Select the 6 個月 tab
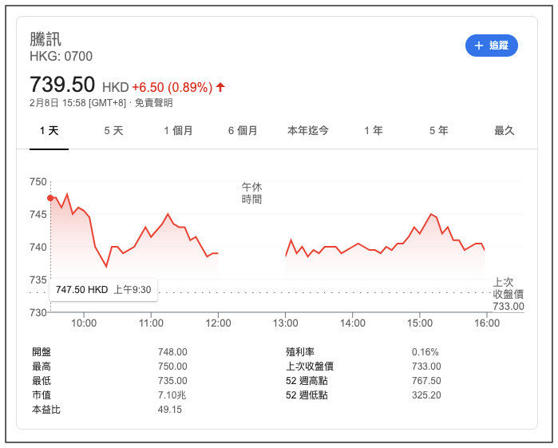Viewport: 558px width, 448px height. tap(243, 130)
